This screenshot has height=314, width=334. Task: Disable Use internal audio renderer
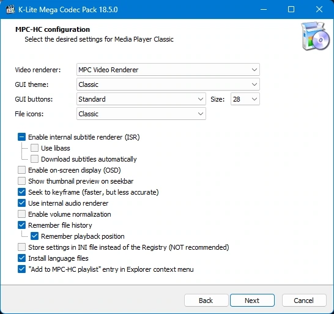point(22,203)
